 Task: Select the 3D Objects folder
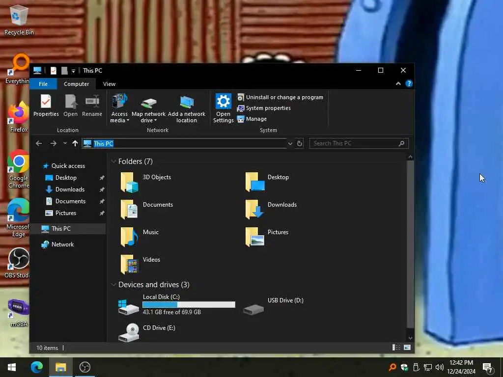pyautogui.click(x=146, y=182)
